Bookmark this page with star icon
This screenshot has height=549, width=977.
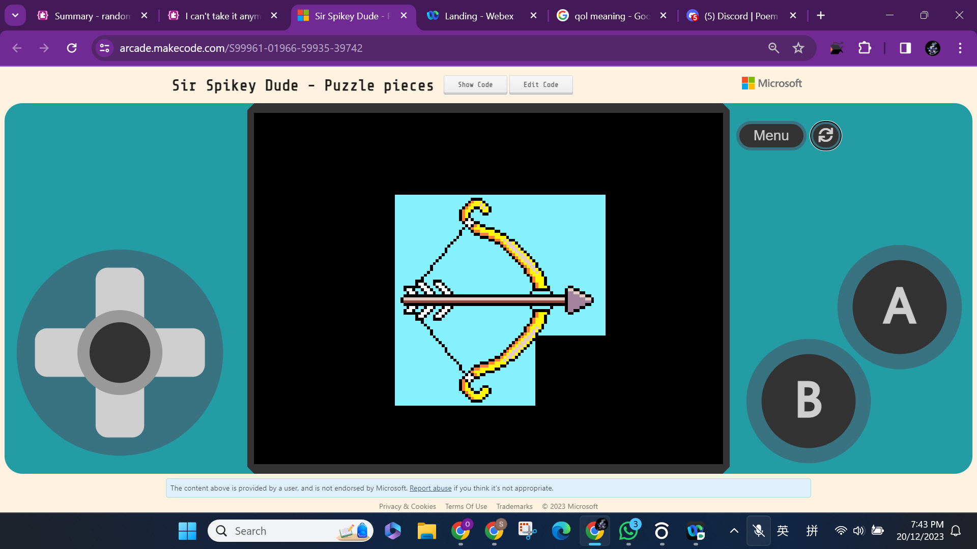(x=798, y=48)
